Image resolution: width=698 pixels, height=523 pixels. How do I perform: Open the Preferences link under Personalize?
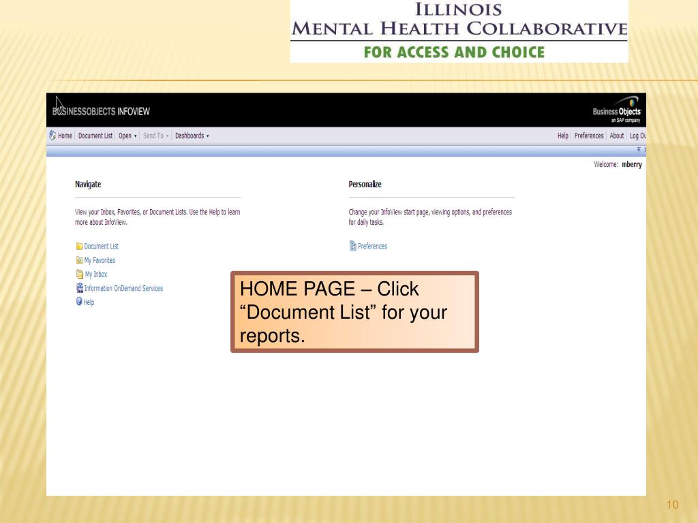click(x=373, y=247)
